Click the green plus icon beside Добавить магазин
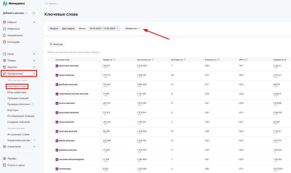This screenshot has height=173, width=291. (x=34, y=13)
